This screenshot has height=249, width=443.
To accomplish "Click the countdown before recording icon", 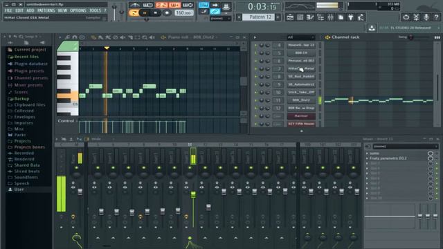I will [161, 5].
